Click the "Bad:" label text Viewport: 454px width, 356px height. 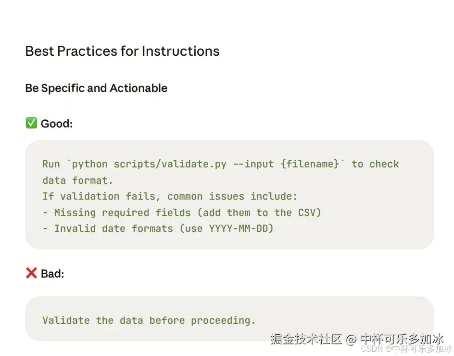click(x=52, y=274)
